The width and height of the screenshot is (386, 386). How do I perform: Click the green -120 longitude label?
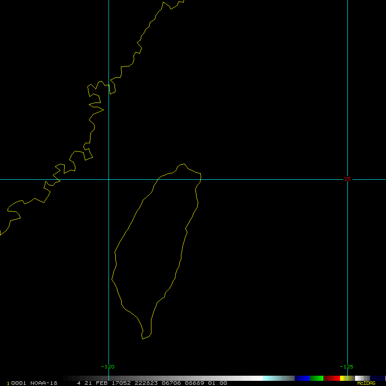[108, 367]
